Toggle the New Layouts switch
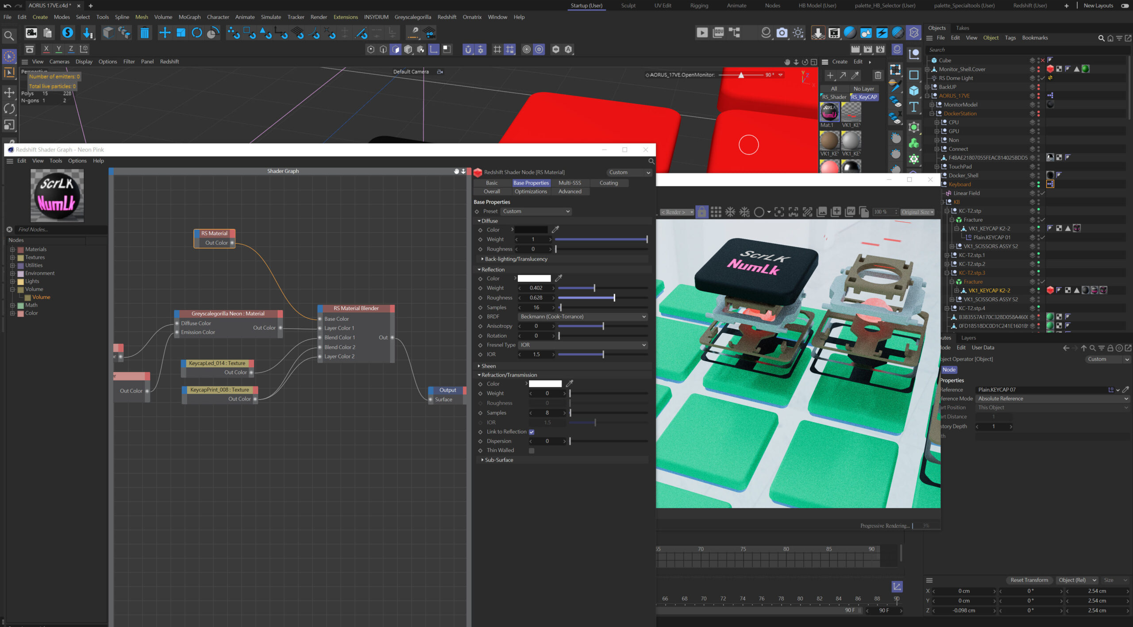The image size is (1133, 627). 1125,6
